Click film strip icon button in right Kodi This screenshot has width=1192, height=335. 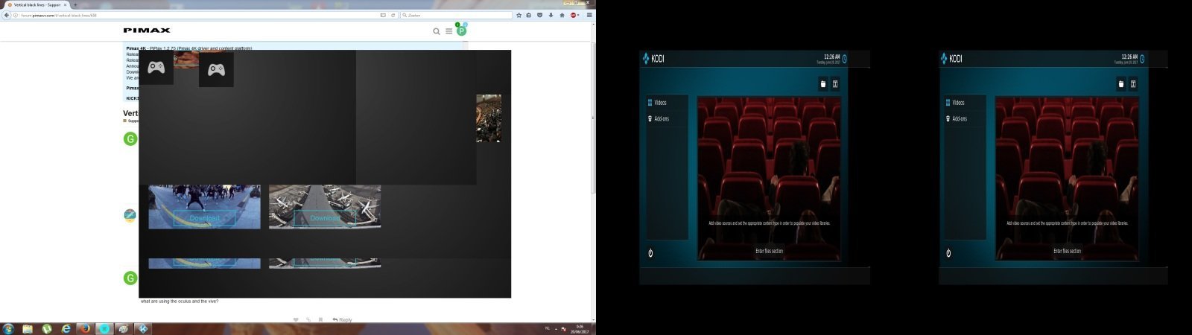[x=1133, y=84]
